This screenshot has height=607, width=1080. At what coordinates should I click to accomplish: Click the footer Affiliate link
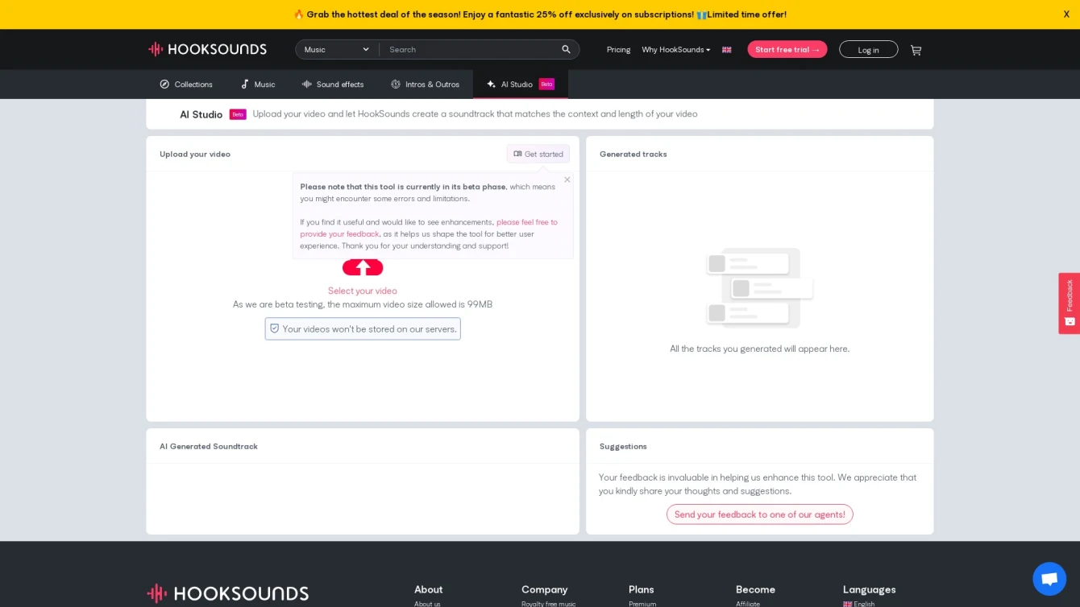tap(748, 603)
